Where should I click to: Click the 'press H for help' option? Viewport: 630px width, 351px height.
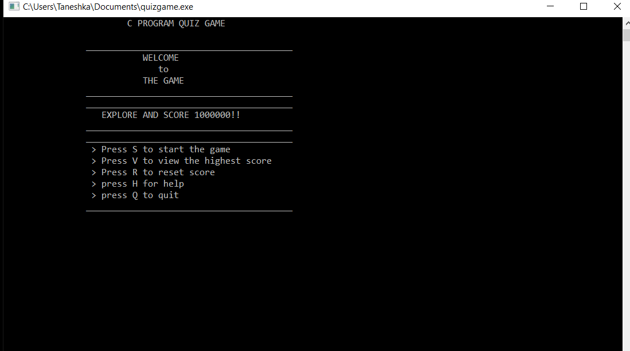(137, 183)
